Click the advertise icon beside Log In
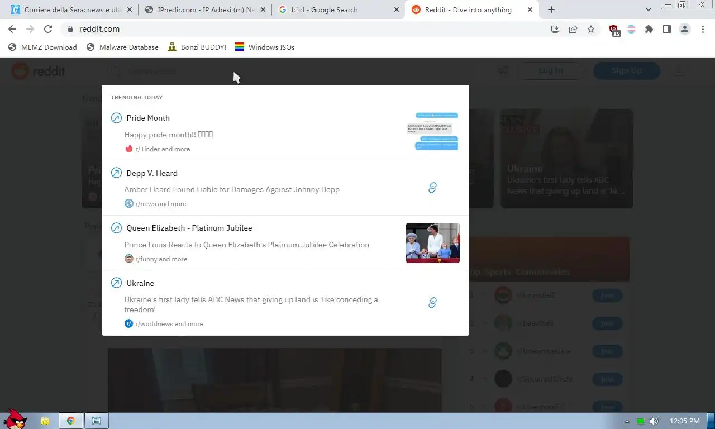 (x=503, y=70)
